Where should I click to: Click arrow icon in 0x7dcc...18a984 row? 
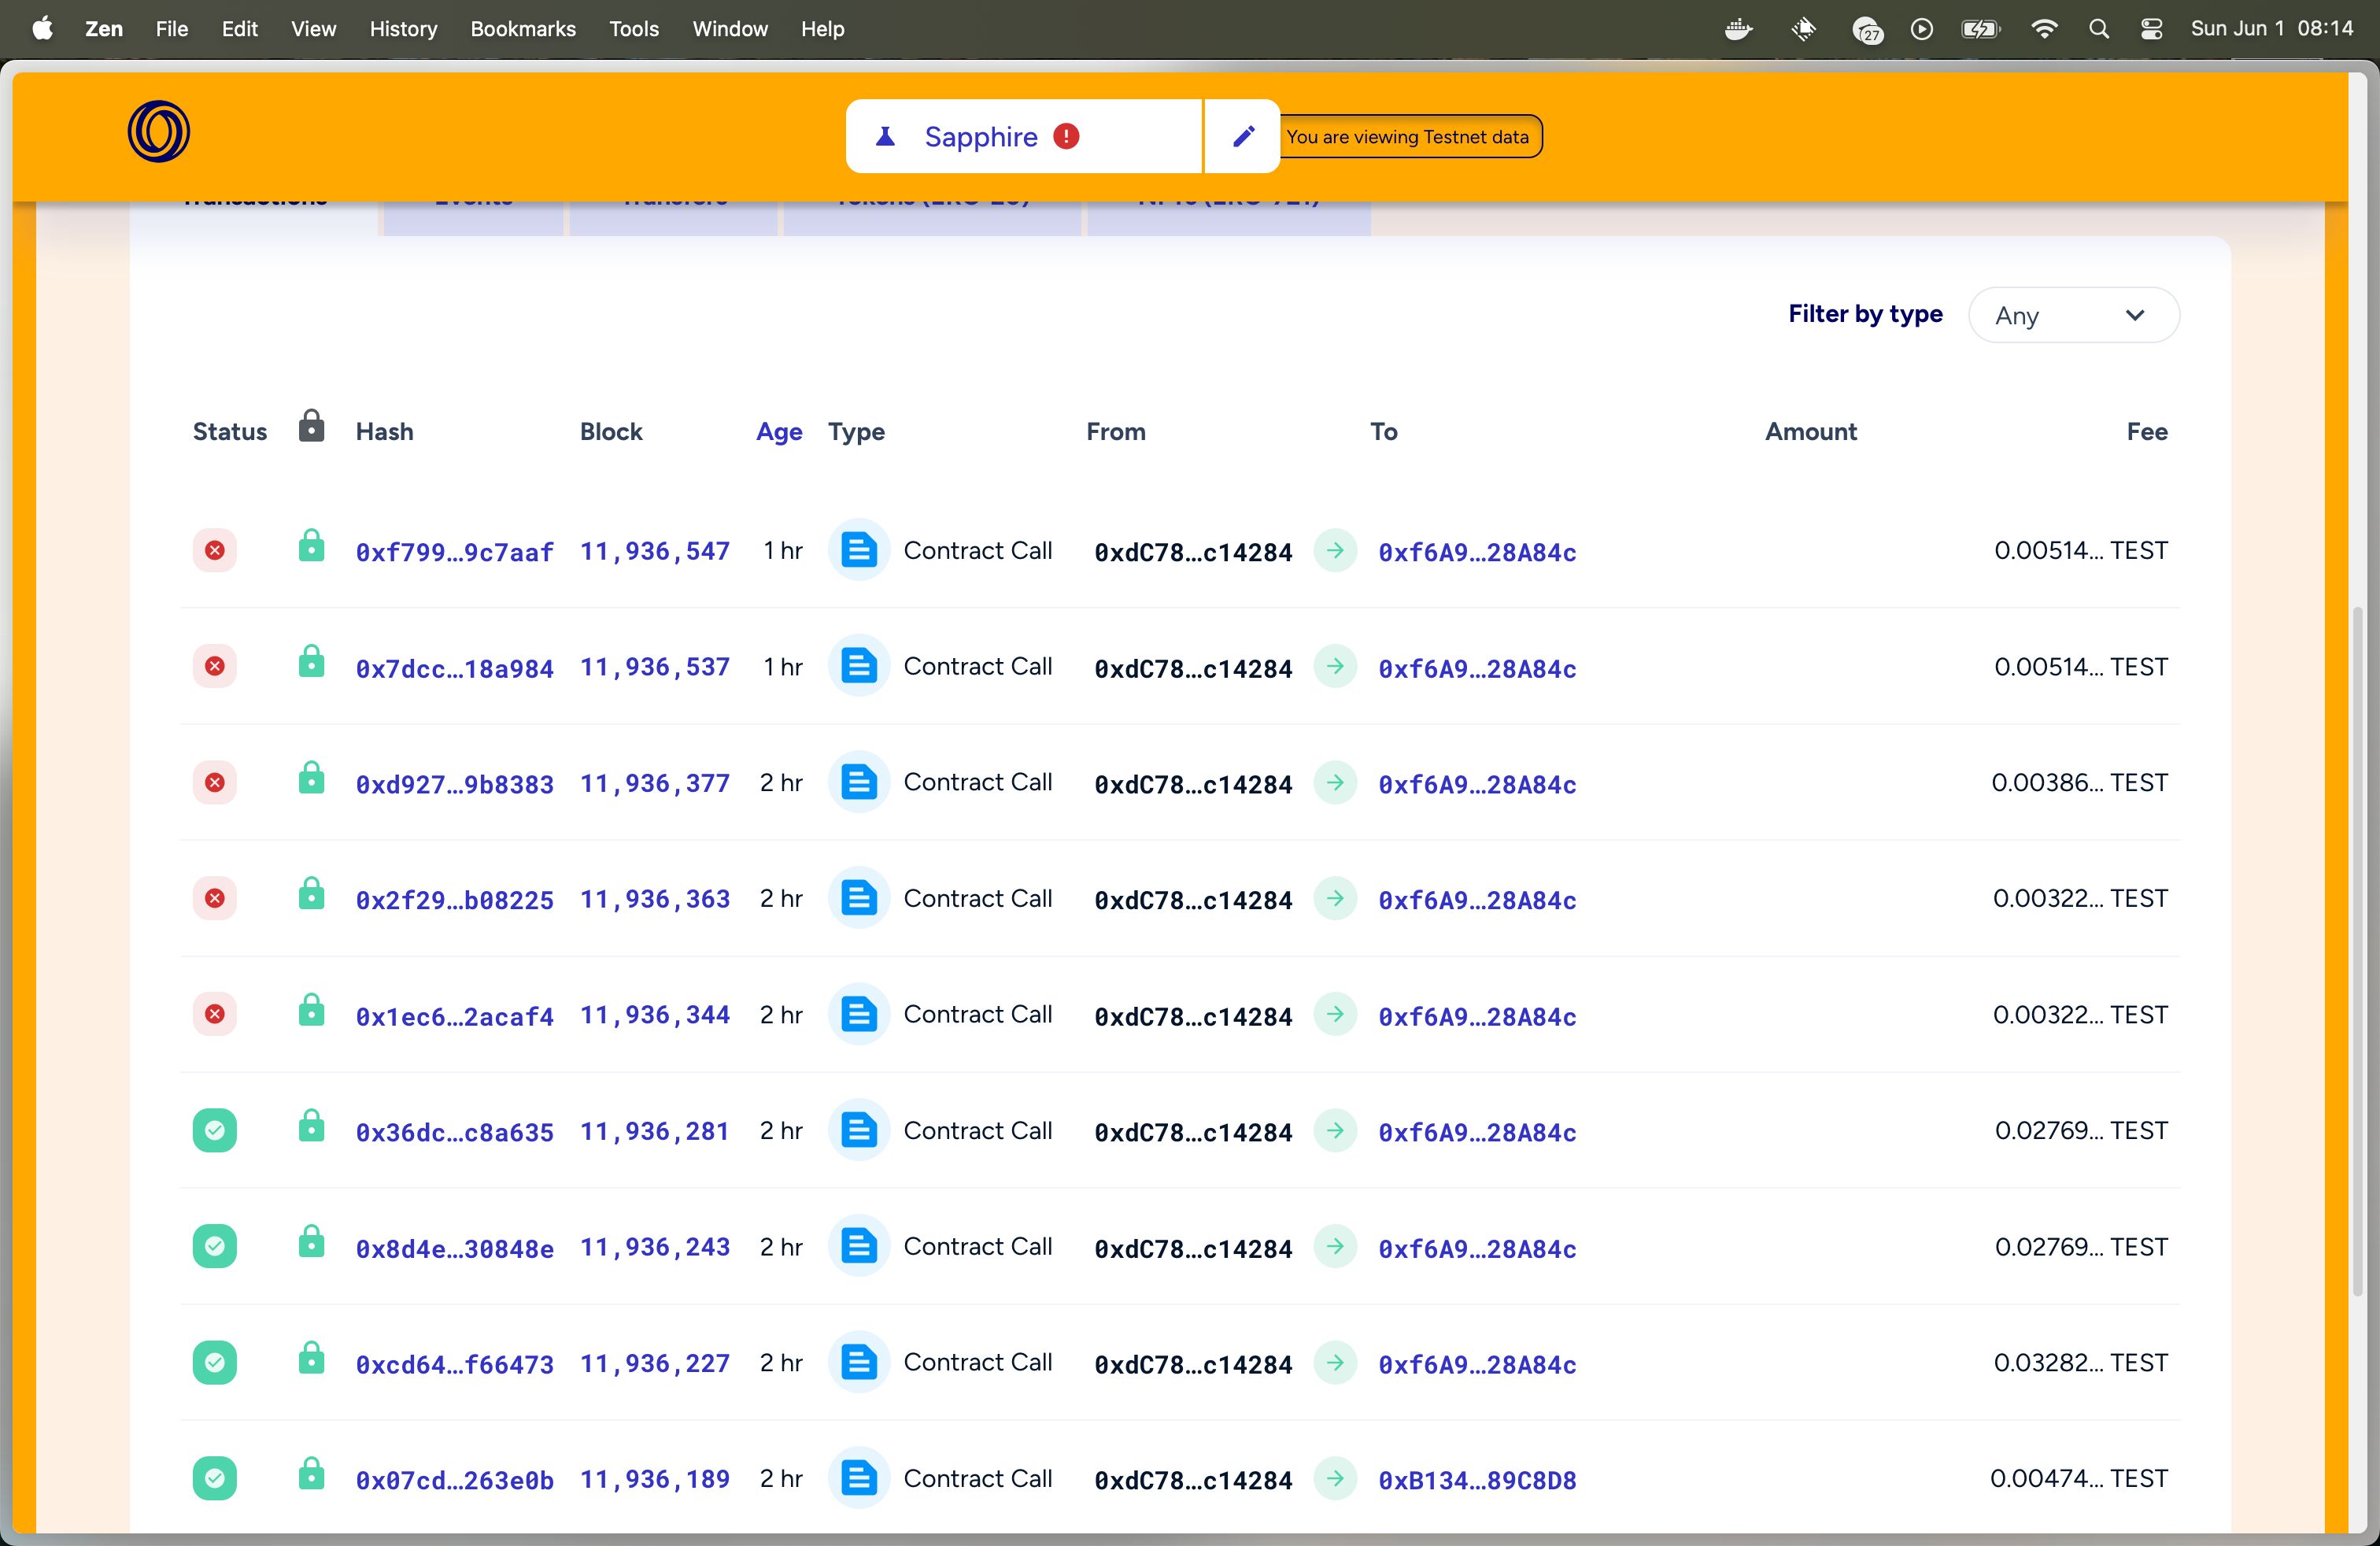click(1335, 666)
